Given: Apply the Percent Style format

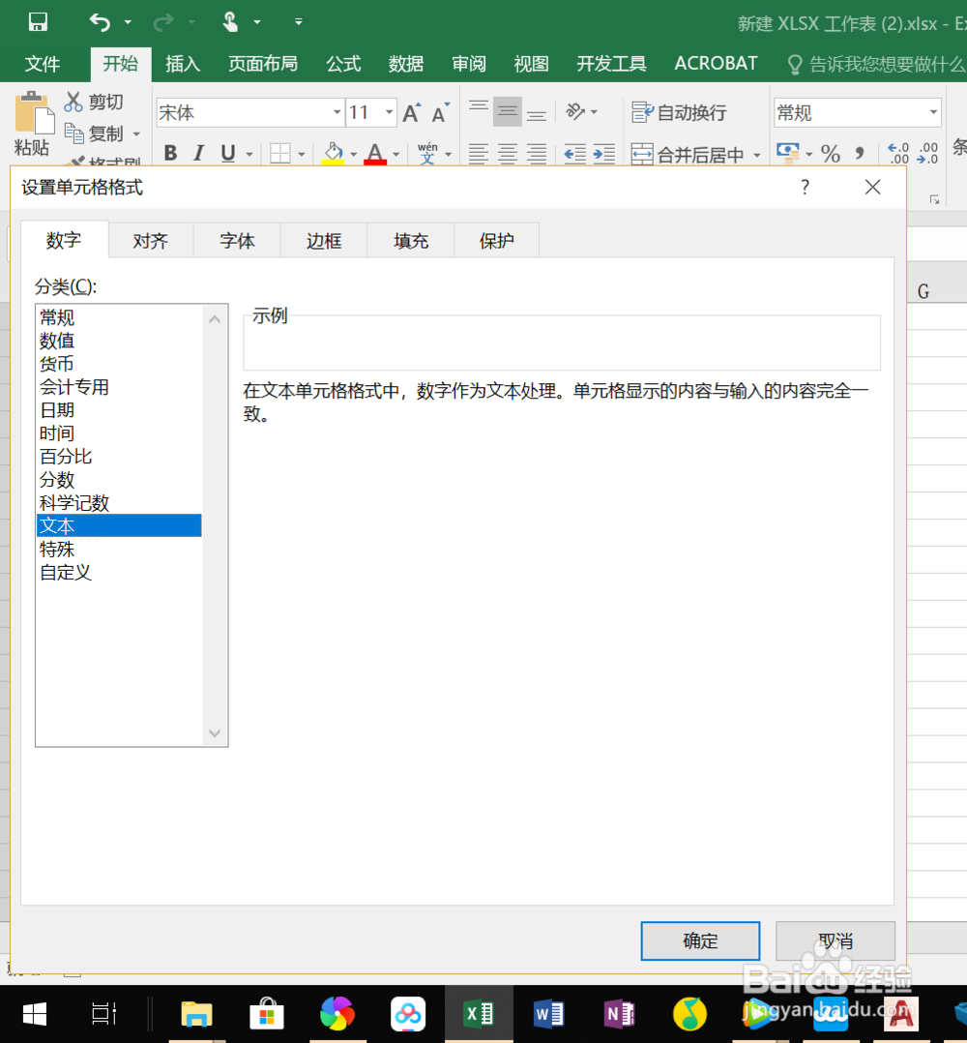Looking at the screenshot, I should coord(830,153).
